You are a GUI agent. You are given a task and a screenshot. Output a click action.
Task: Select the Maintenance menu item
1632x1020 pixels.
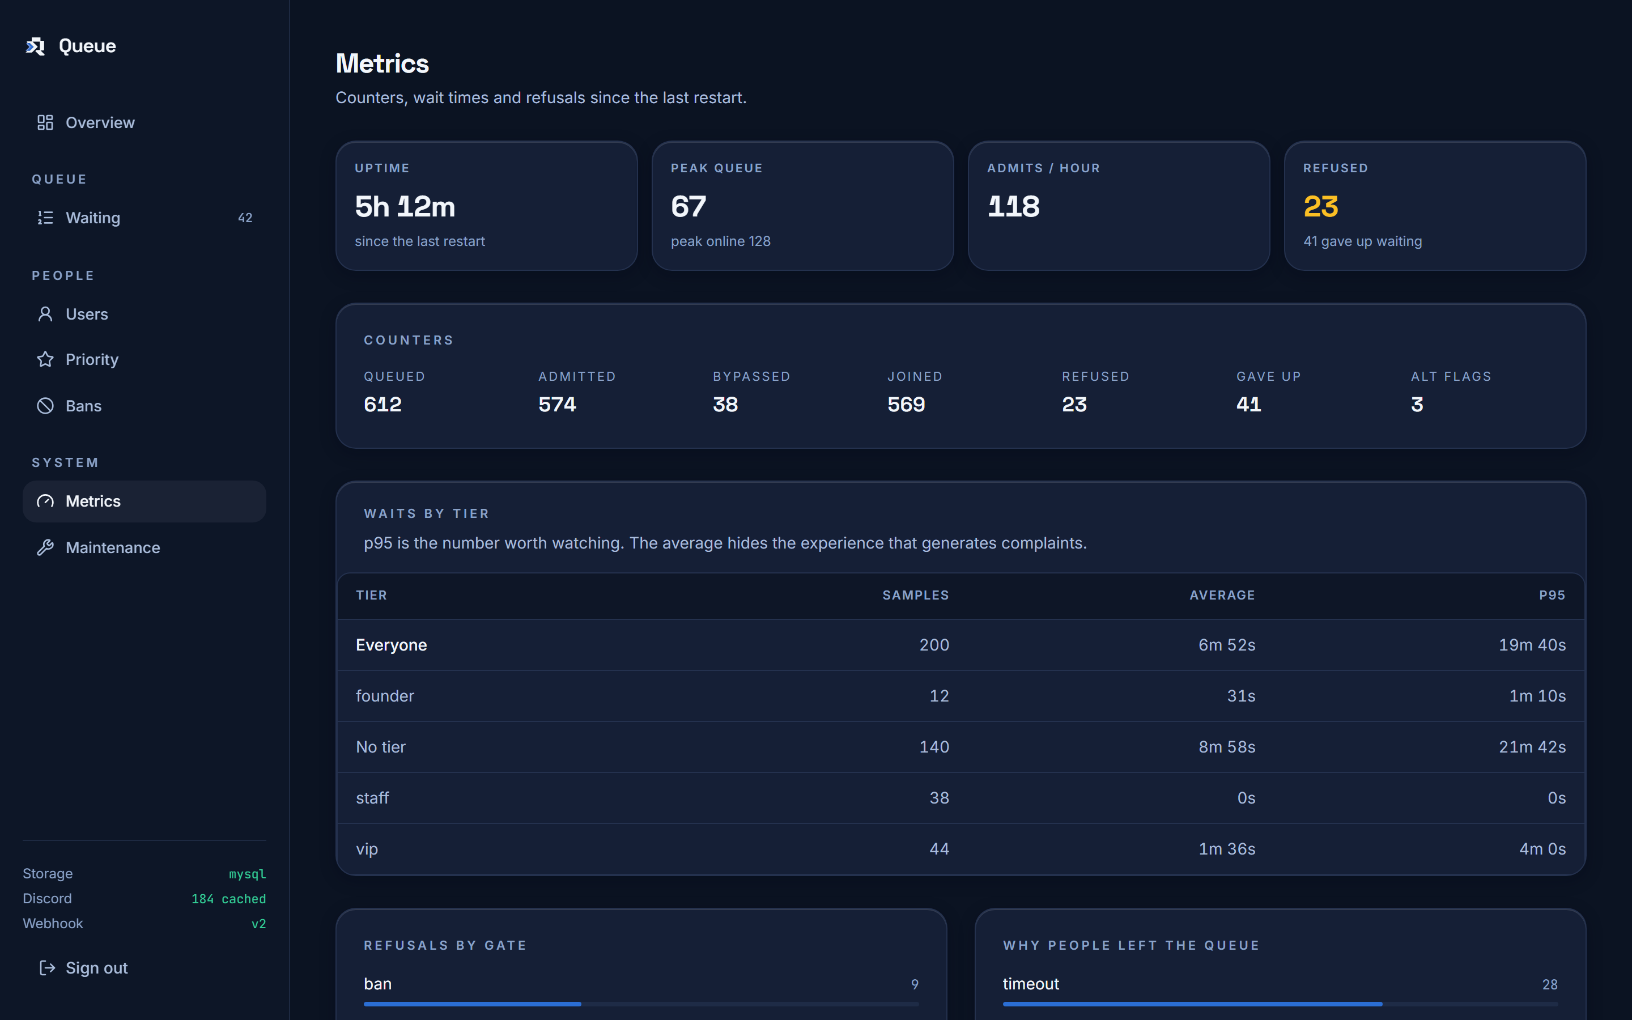pyautogui.click(x=144, y=547)
